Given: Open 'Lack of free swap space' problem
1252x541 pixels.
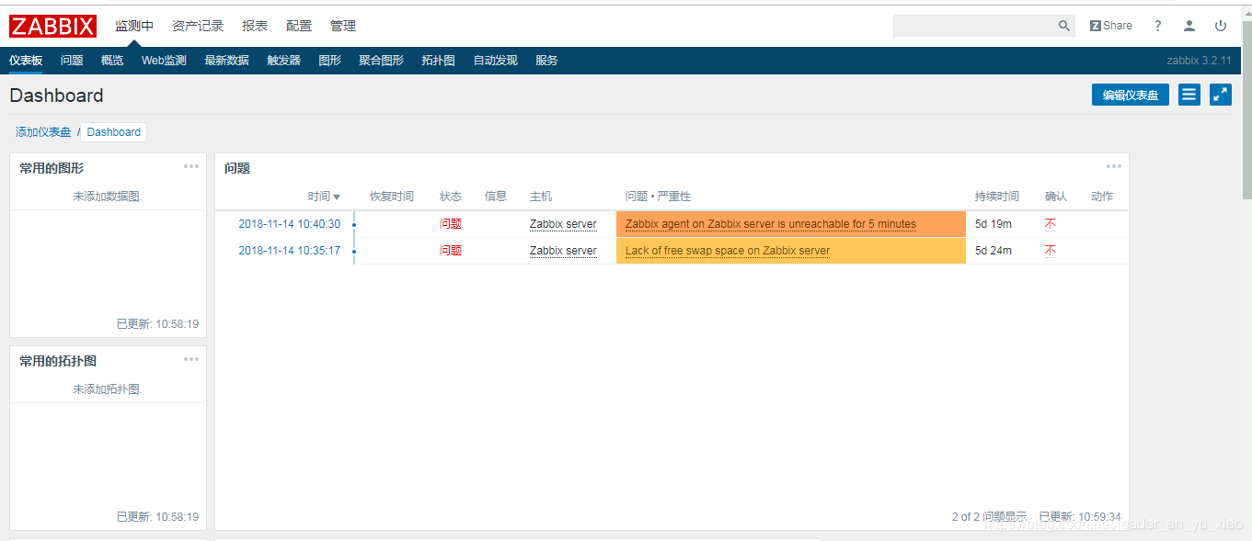Looking at the screenshot, I should pyautogui.click(x=728, y=251).
